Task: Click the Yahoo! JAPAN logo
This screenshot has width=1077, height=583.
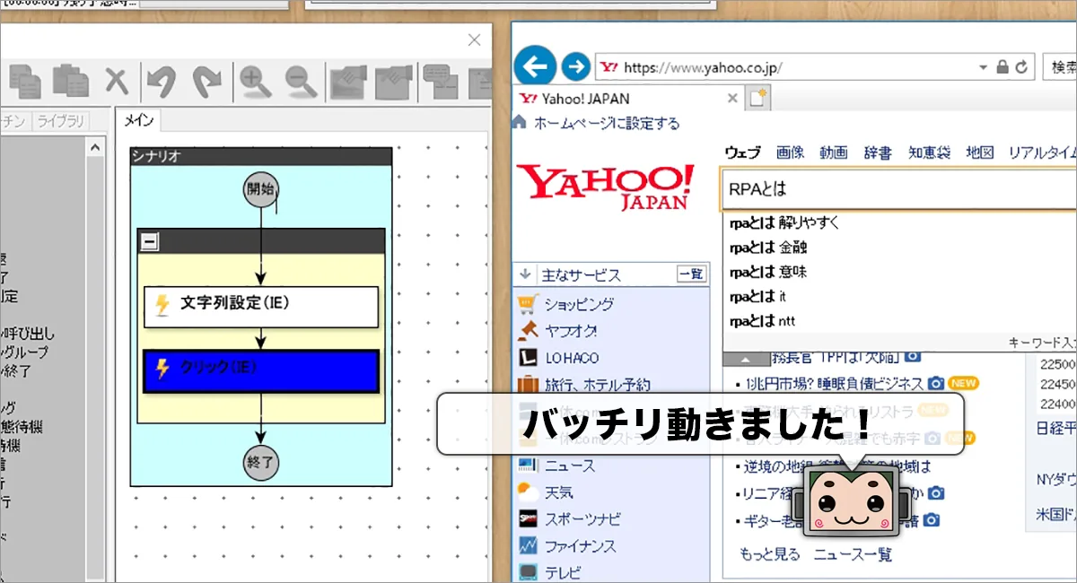Action: [x=605, y=187]
